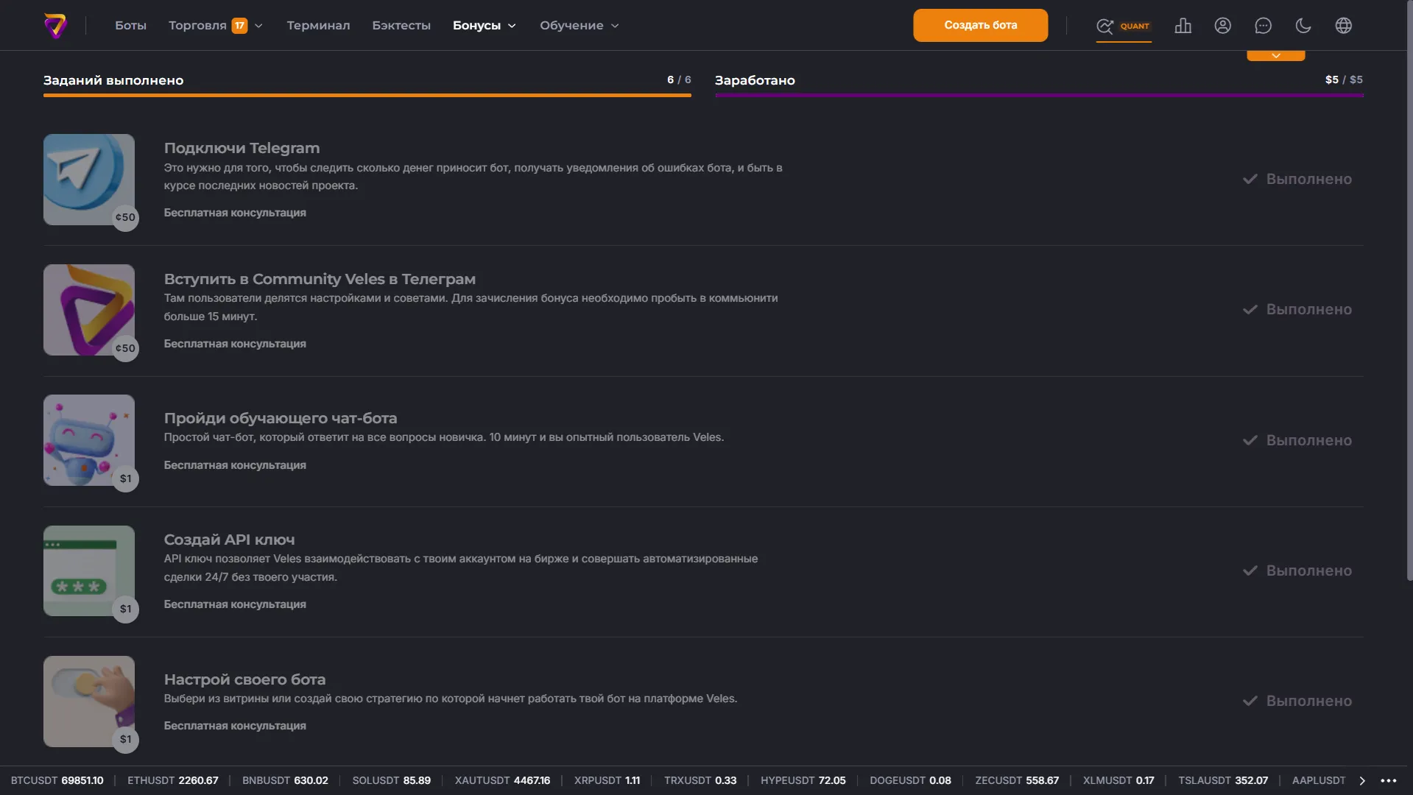
Task: Click the page vertical scrollbar
Action: 1409,291
